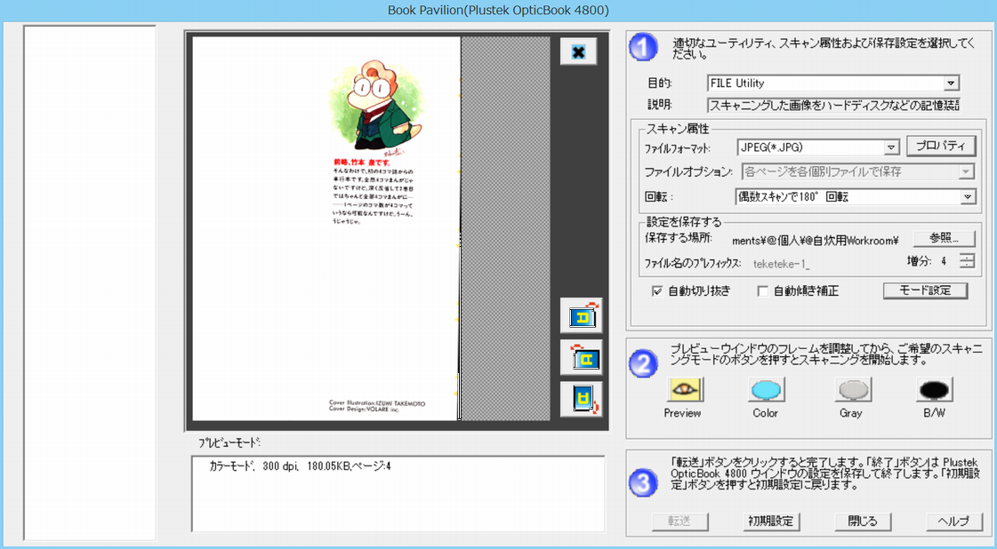Screen dimensions: 997x549
Task: Click the 閉じる button
Action: tap(863, 521)
